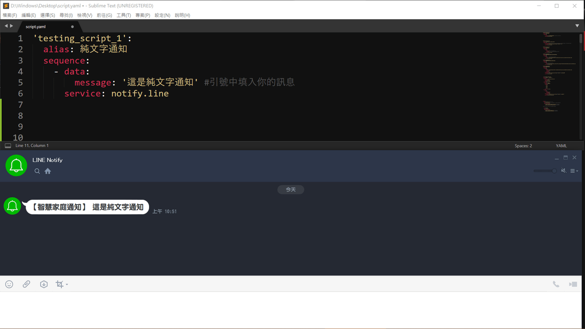Expand the screen capture options arrow
The image size is (585, 329).
(x=67, y=285)
